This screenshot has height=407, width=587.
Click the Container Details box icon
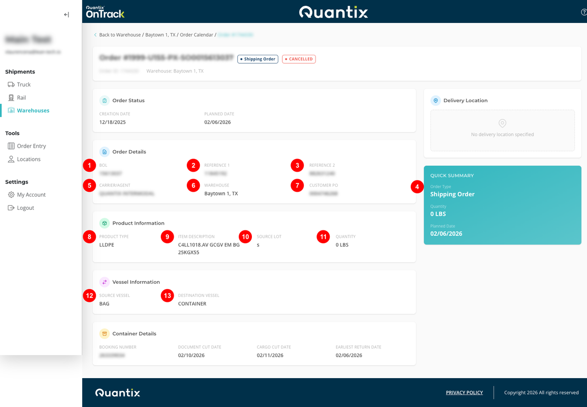pos(104,334)
